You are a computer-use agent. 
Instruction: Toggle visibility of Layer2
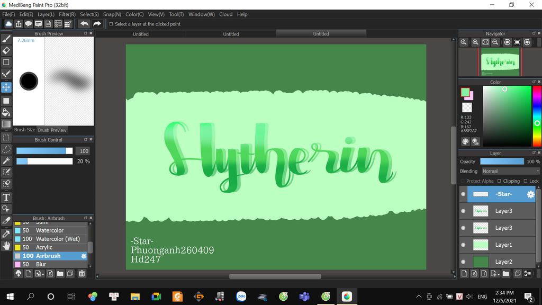point(463,262)
